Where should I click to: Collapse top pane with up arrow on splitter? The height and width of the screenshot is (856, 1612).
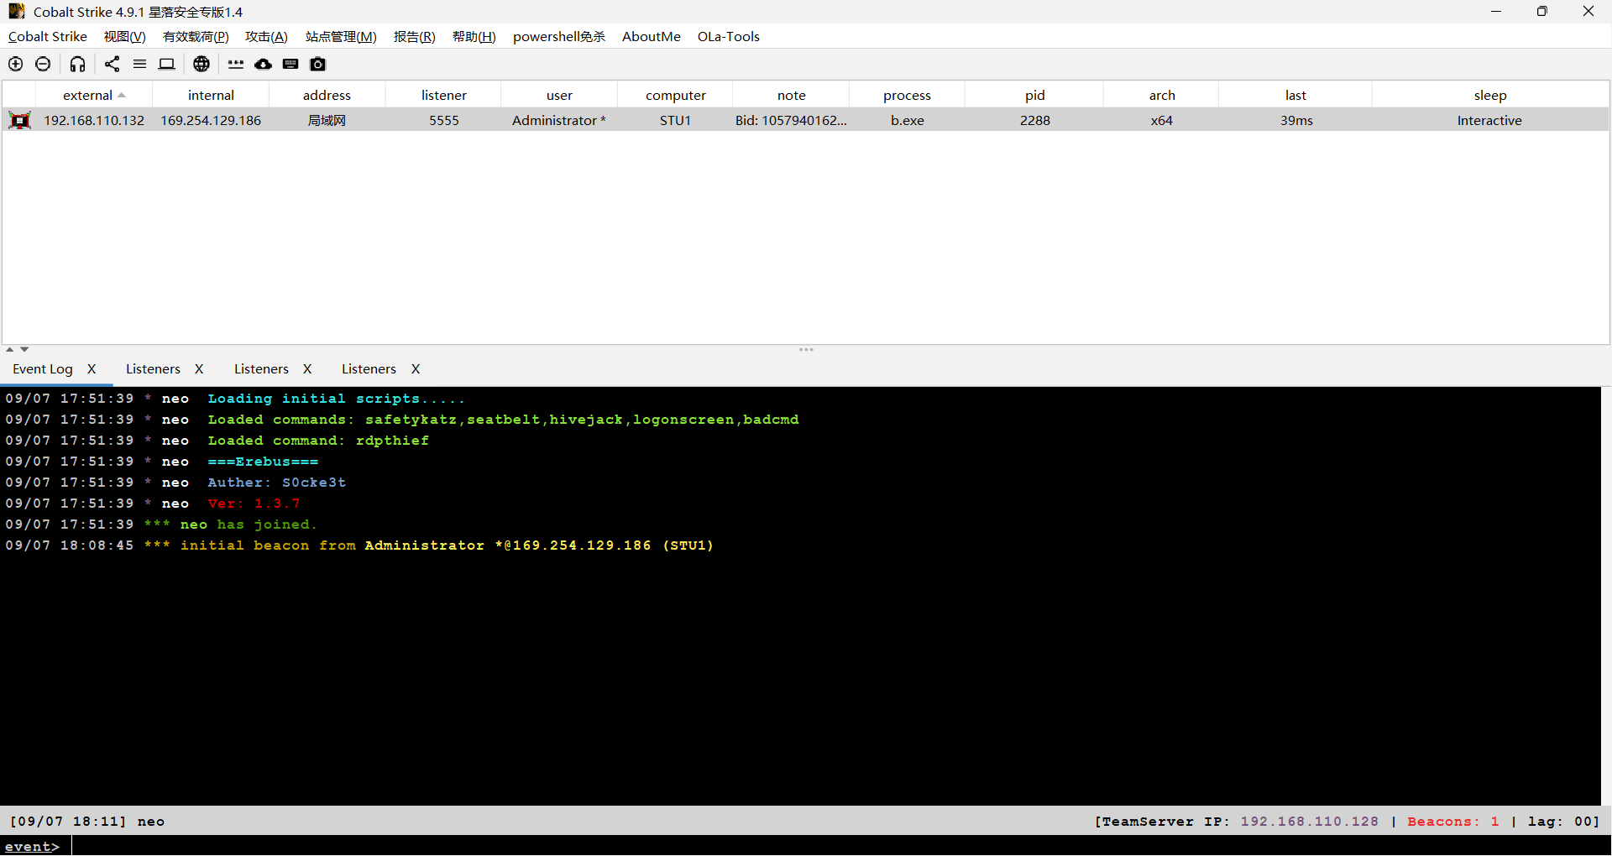click(x=9, y=349)
